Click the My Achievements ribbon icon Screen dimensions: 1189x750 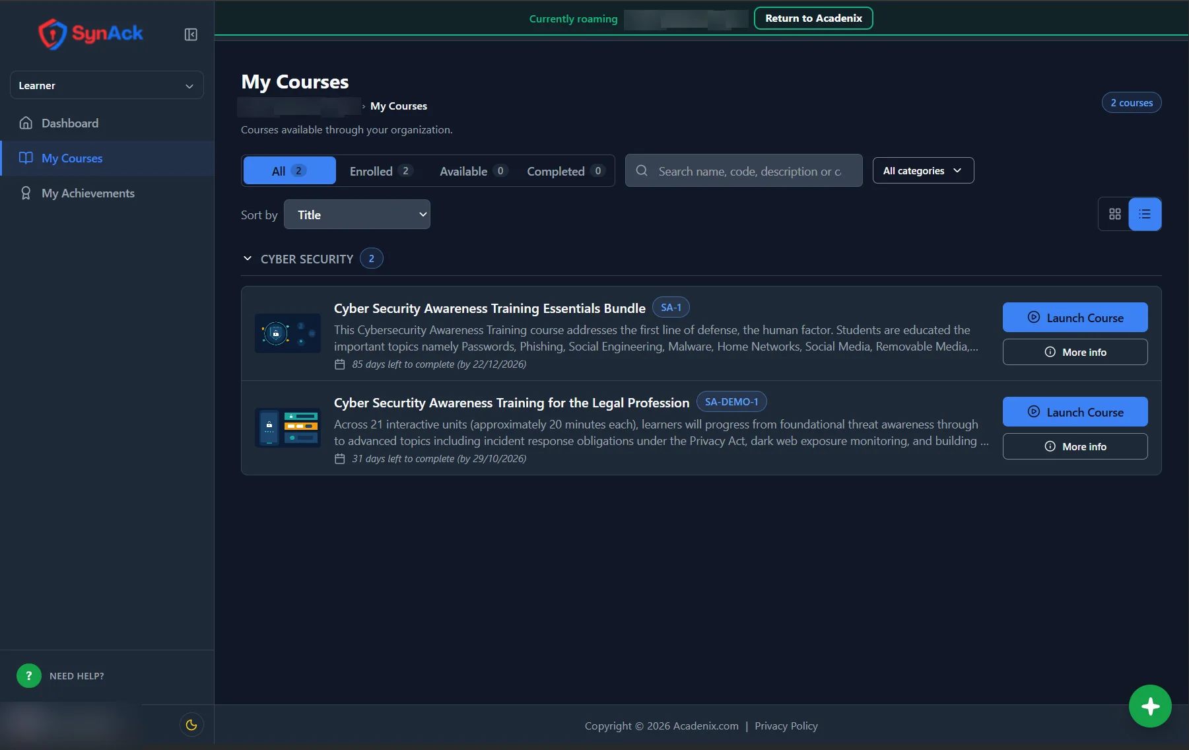pos(26,193)
